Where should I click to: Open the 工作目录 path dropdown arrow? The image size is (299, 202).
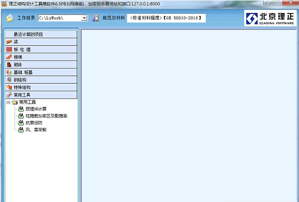[84, 18]
